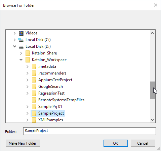
Task: Collapse the Local Disk (D:) node
Action: coord(14,46)
